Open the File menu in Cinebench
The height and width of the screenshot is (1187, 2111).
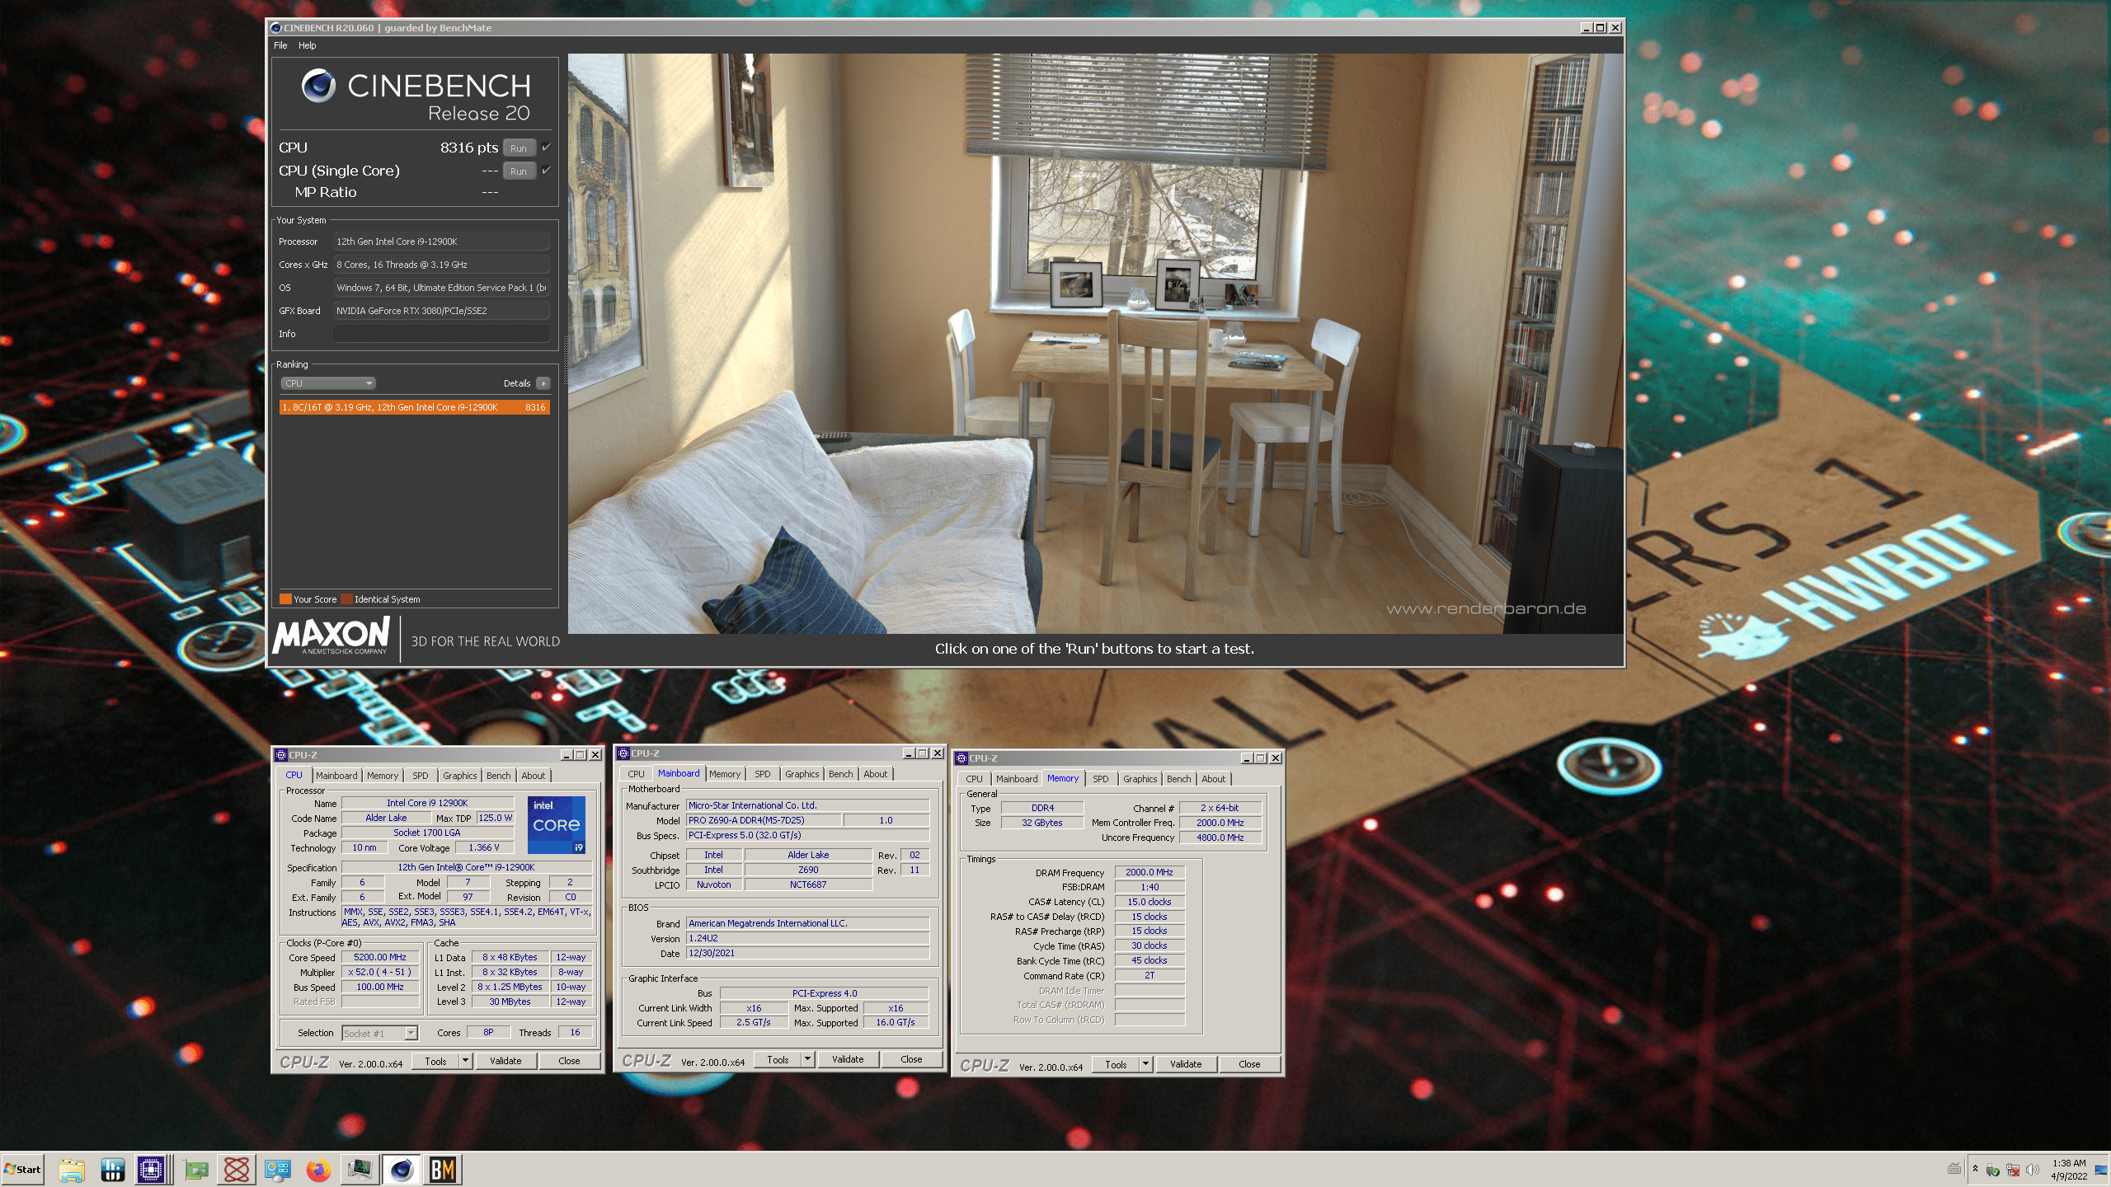(x=280, y=45)
